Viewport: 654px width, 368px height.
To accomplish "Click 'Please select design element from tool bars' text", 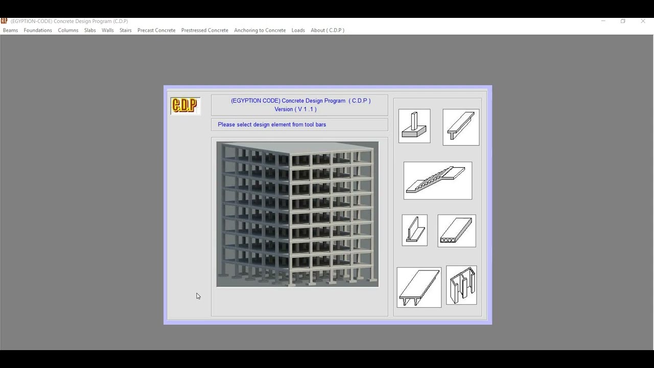I will point(272,125).
